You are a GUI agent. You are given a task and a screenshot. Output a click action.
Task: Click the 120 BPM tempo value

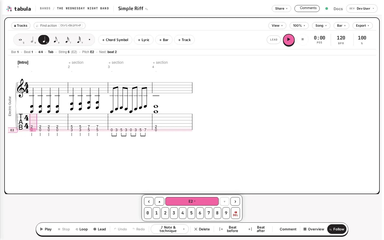tap(341, 38)
